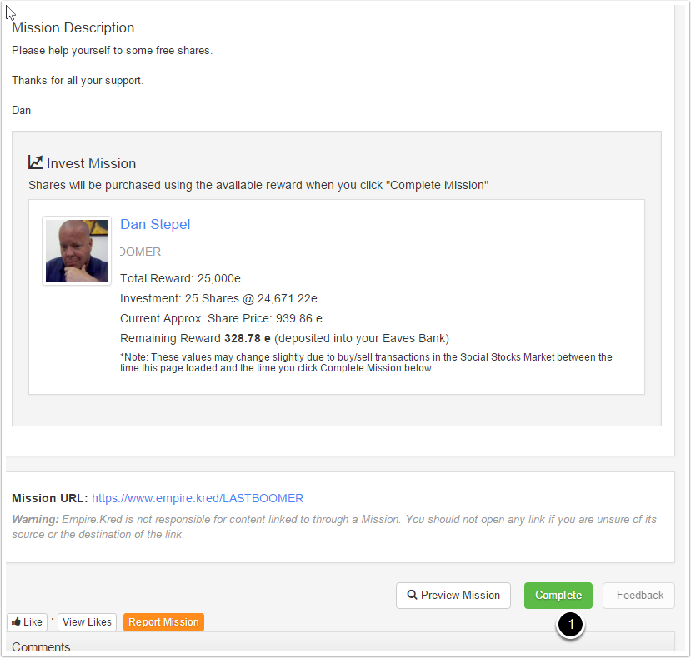The height and width of the screenshot is (658, 691).
Task: Click the Invest Mission chart icon
Action: coord(35,162)
